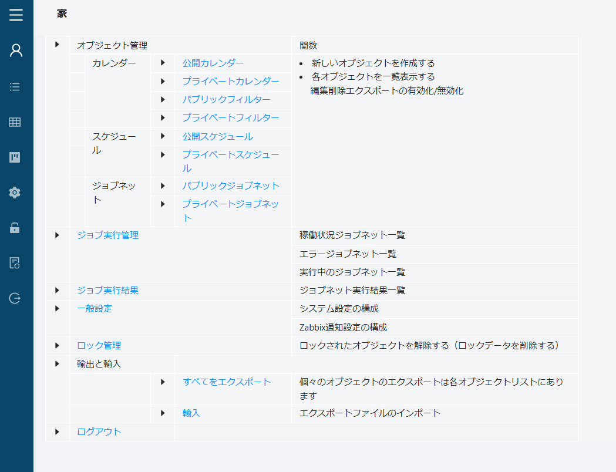Click the 一般設定 link
616x472 pixels.
tap(94, 308)
